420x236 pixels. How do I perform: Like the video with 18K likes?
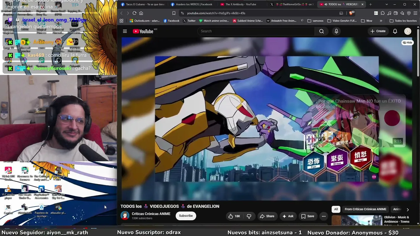tap(235, 216)
